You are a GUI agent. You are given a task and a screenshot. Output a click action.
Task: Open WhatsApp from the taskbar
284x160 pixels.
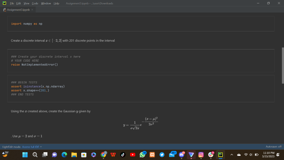tap(142, 155)
